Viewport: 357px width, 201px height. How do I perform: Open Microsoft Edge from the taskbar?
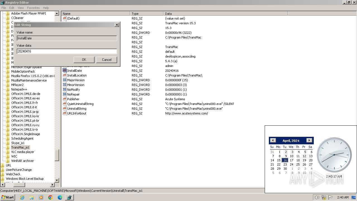tap(60, 197)
